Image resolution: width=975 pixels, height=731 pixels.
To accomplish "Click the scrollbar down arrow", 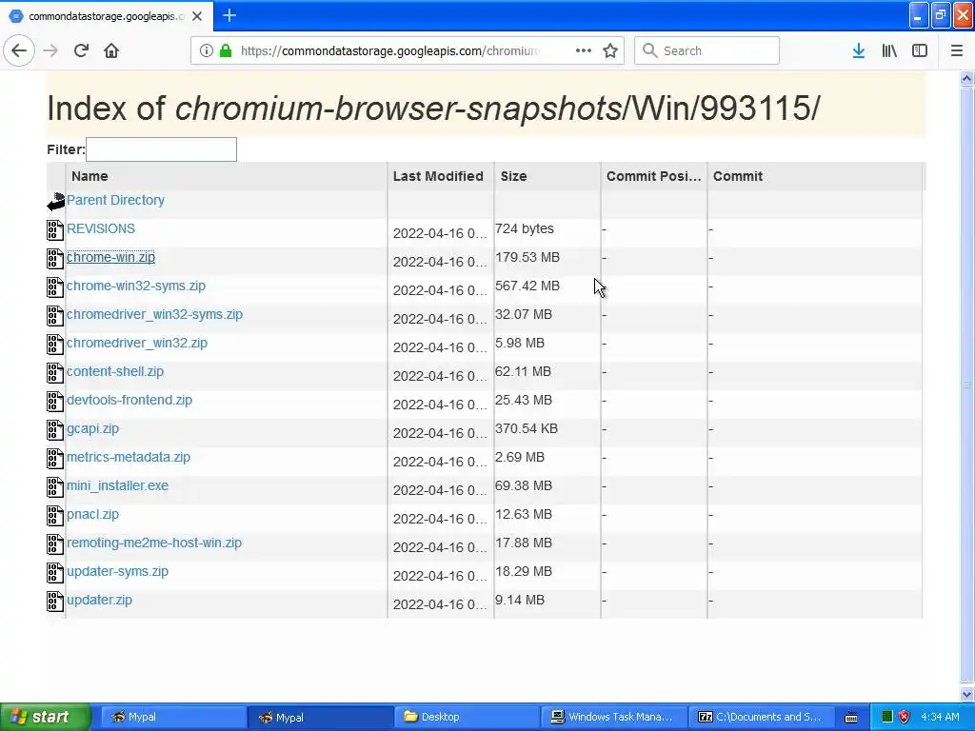I will click(x=967, y=694).
